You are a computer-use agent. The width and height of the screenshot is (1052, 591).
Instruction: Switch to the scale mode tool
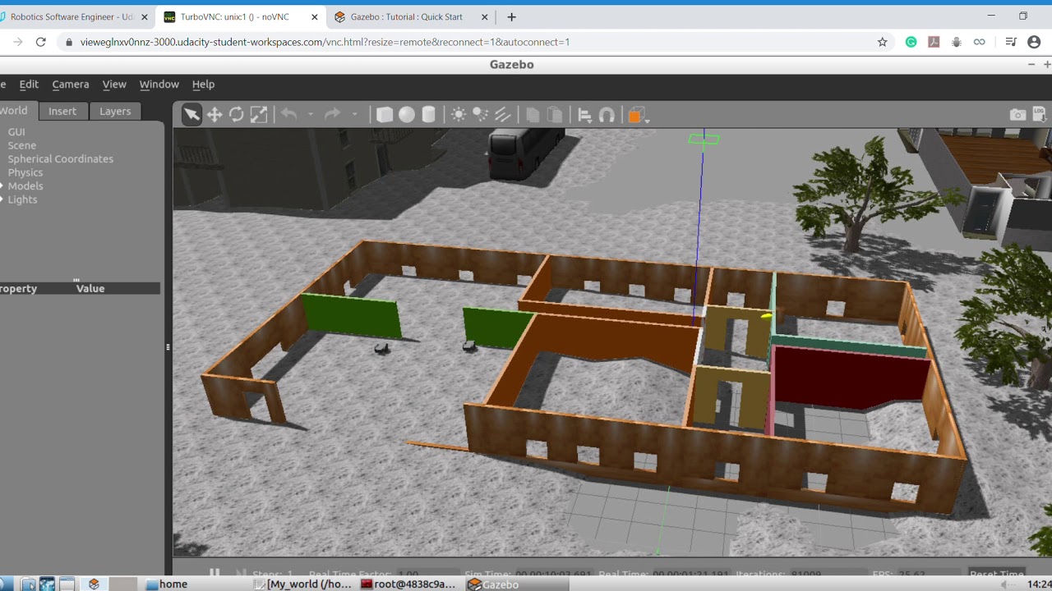tap(259, 115)
